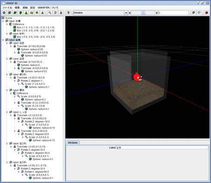The image size is (211, 183).
Task: Click the text 'A' primitive icon
Action: click(x=43, y=13)
